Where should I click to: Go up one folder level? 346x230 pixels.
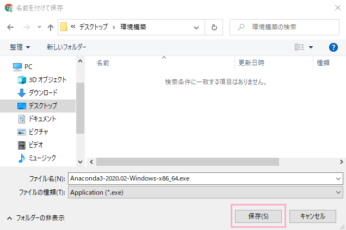(x=51, y=27)
